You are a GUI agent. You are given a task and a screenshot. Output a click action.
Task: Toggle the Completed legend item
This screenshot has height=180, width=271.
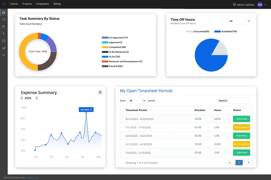click(114, 47)
